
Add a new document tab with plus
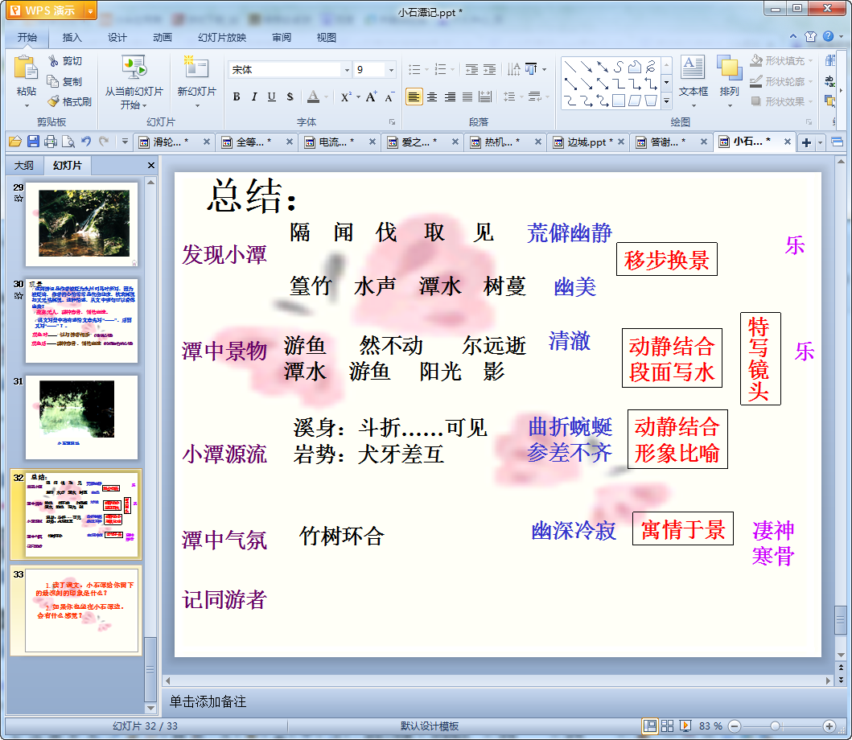click(806, 143)
